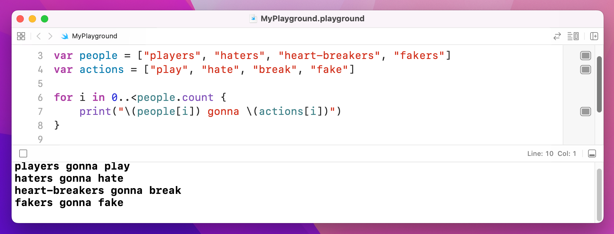This screenshot has height=234, width=614.
Task: Hide the debug console area
Action: coord(592,154)
